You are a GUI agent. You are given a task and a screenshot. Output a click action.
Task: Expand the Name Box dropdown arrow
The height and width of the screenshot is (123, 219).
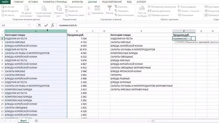point(29,25)
